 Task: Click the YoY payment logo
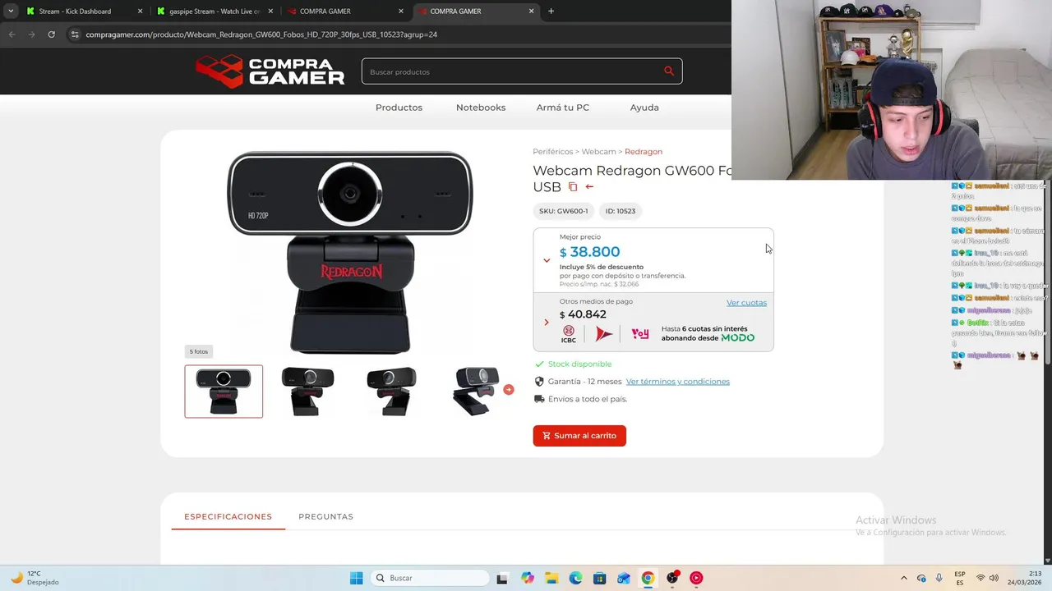click(x=640, y=334)
